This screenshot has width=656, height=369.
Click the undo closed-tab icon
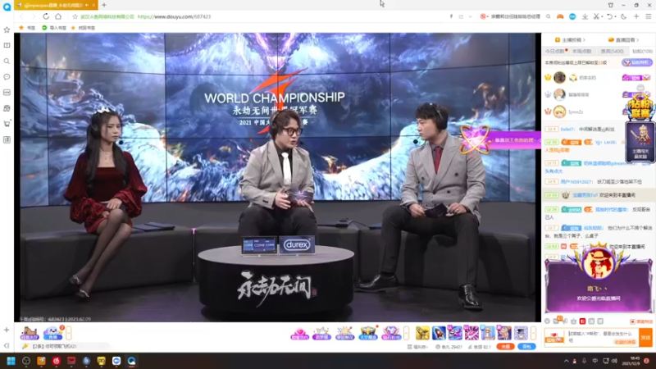[609, 16]
